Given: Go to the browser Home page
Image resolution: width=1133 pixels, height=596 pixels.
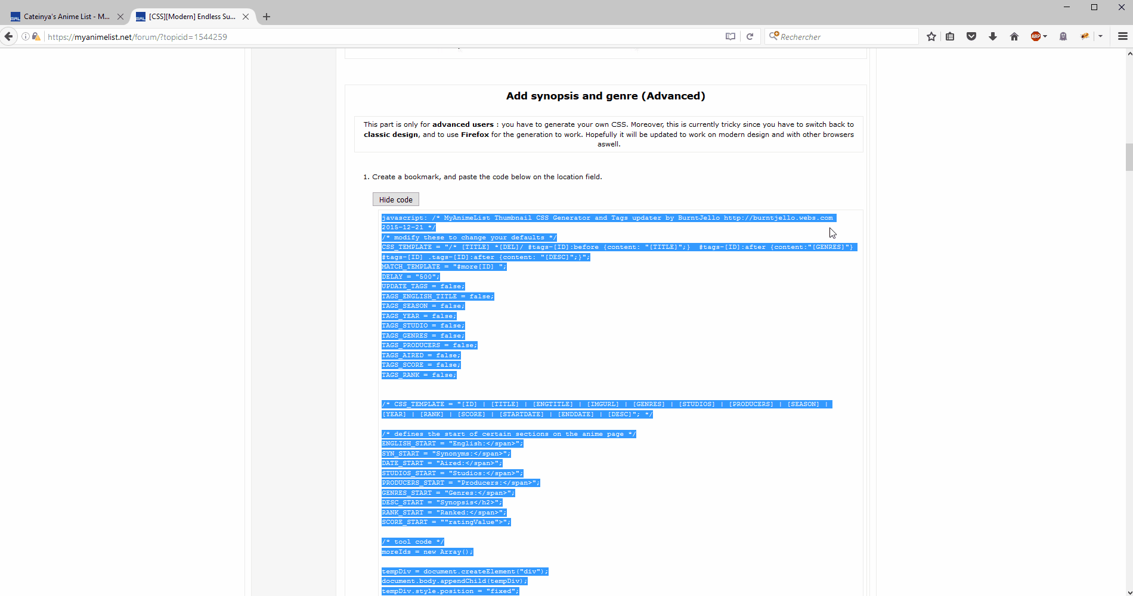Looking at the screenshot, I should (1014, 36).
